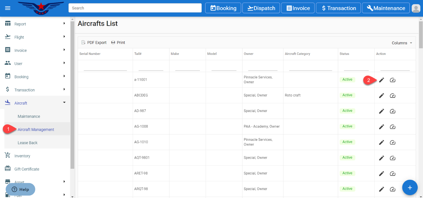Print the aircrafts list
Viewport: 423px width, 198px height.
coord(118,42)
